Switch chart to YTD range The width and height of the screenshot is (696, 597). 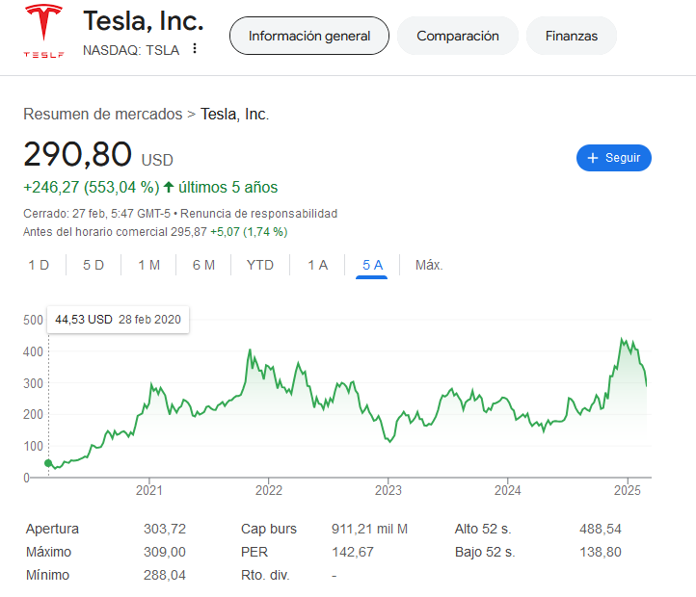(259, 265)
